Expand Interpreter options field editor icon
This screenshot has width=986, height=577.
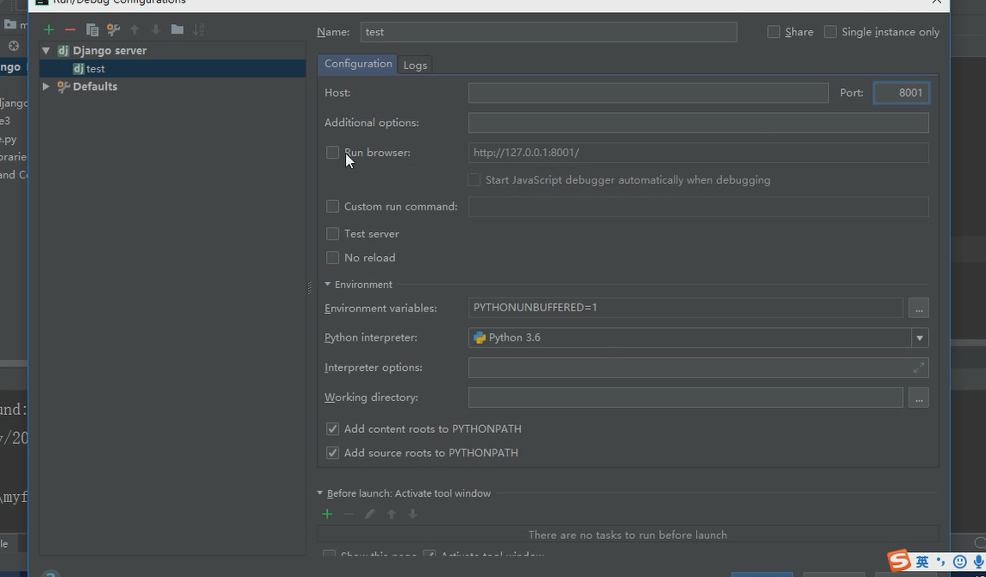[919, 367]
